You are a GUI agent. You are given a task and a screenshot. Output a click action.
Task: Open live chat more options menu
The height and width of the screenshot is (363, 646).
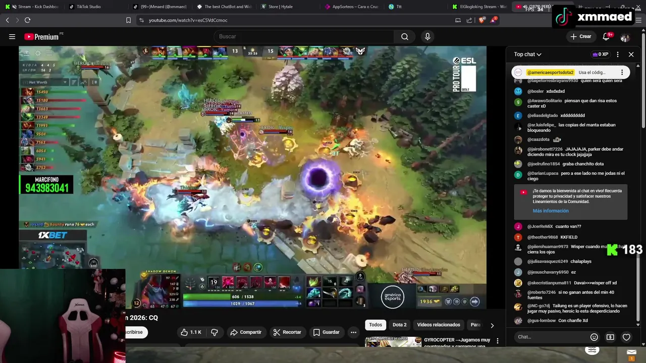pos(618,54)
